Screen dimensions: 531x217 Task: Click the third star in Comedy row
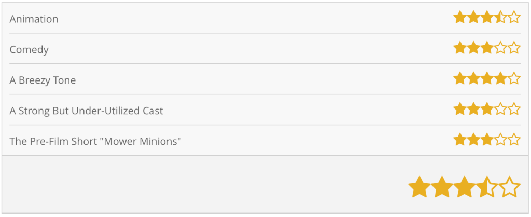(x=487, y=49)
